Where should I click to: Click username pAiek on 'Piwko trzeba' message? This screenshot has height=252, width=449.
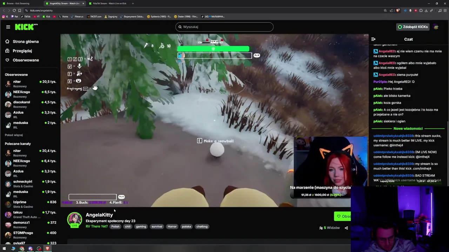(x=378, y=89)
